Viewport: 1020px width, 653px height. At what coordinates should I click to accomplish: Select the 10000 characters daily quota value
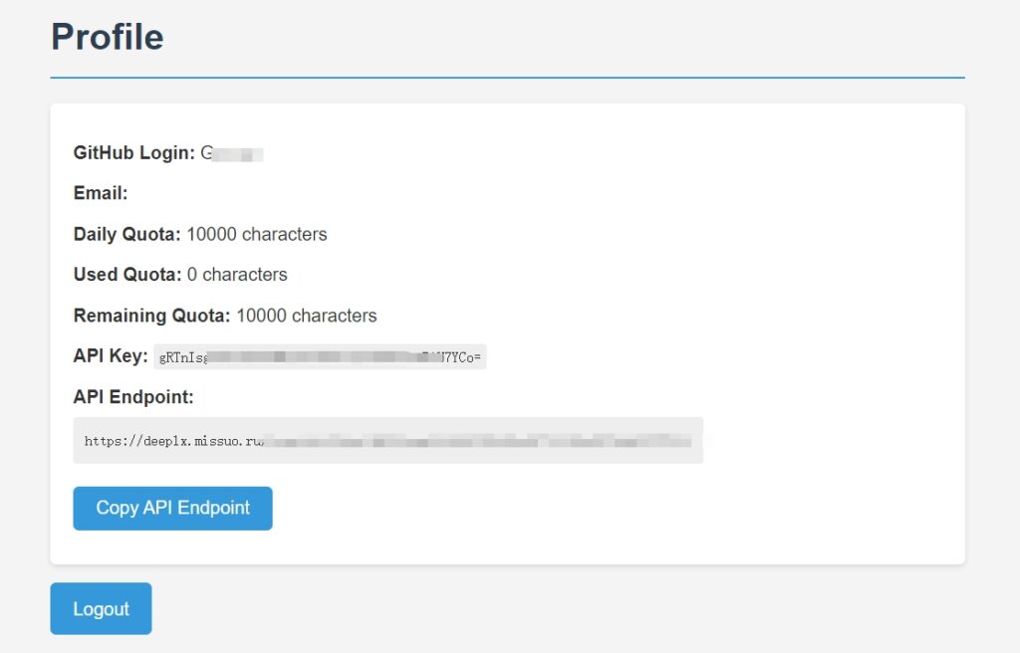(255, 234)
